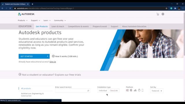Click the EDUCATION heading link
Image resolution: width=185 pixels, height=104 pixels.
(x=25, y=26)
